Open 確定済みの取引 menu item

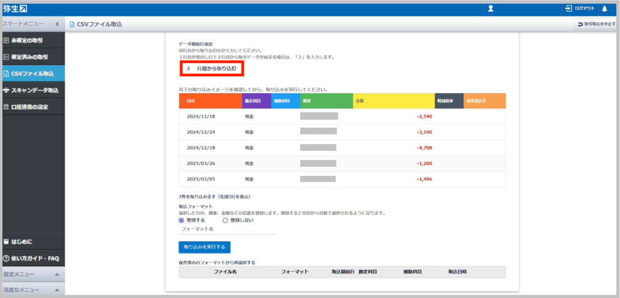tap(34, 57)
